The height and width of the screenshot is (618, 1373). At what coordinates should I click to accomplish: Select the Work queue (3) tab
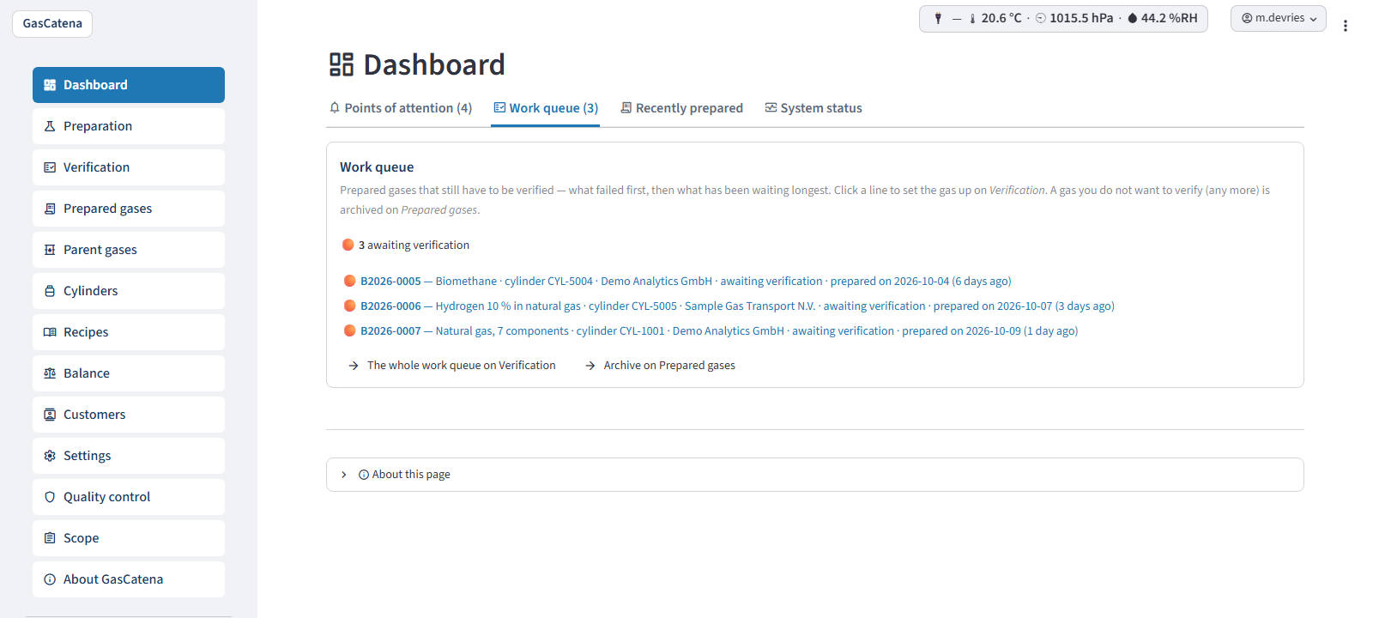click(x=546, y=108)
